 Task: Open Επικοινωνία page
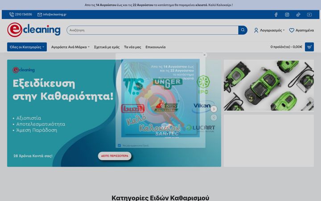click(x=156, y=47)
